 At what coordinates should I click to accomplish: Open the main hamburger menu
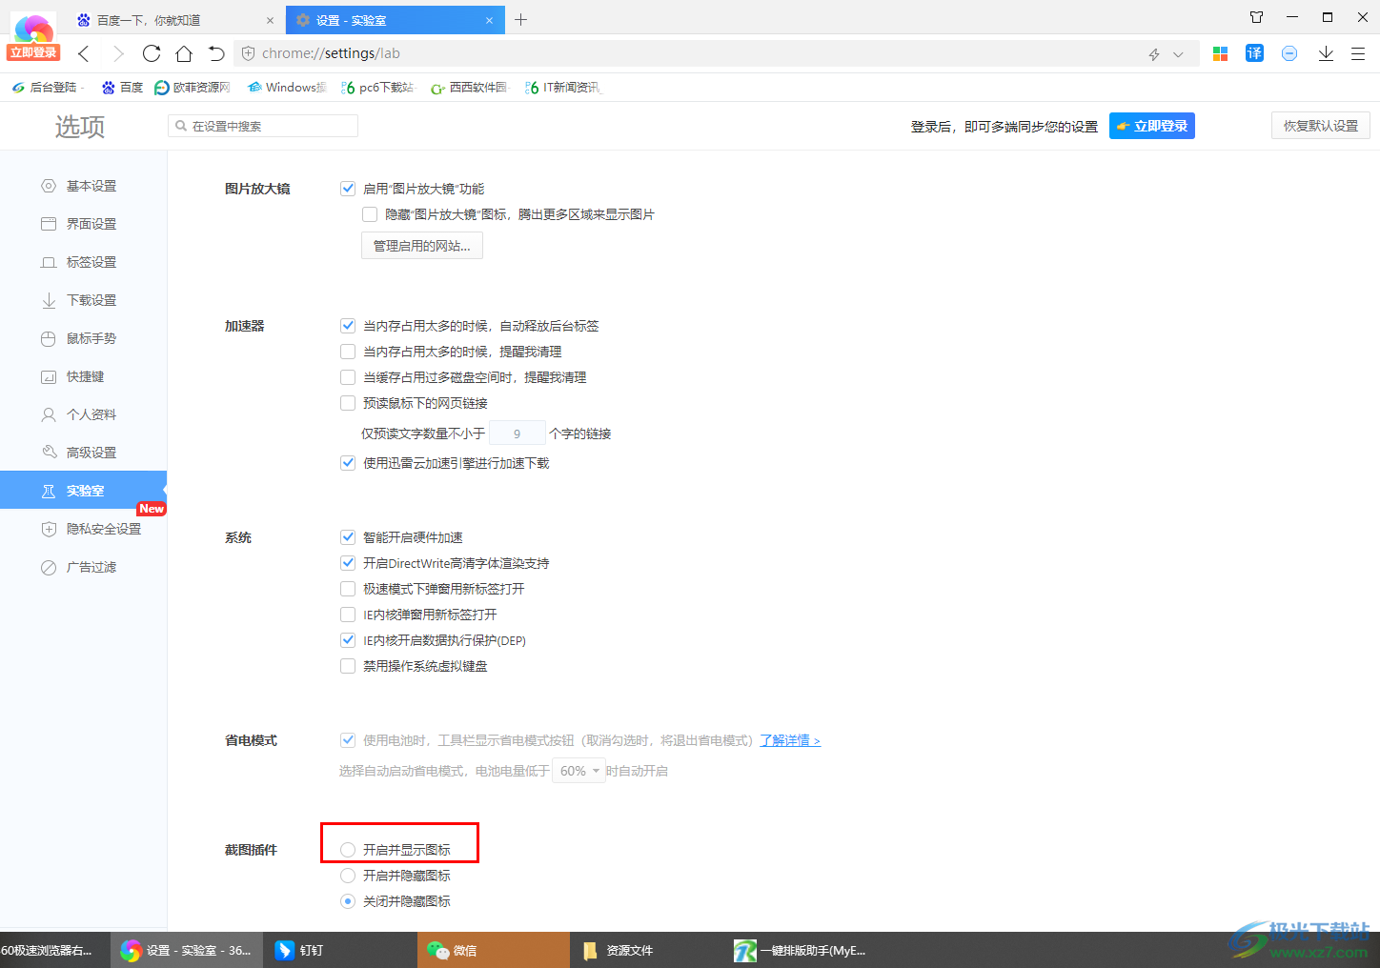coord(1358,54)
